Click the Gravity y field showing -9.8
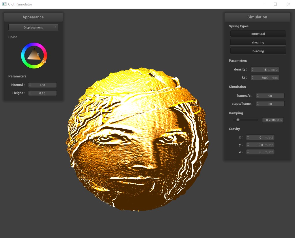 (260, 145)
